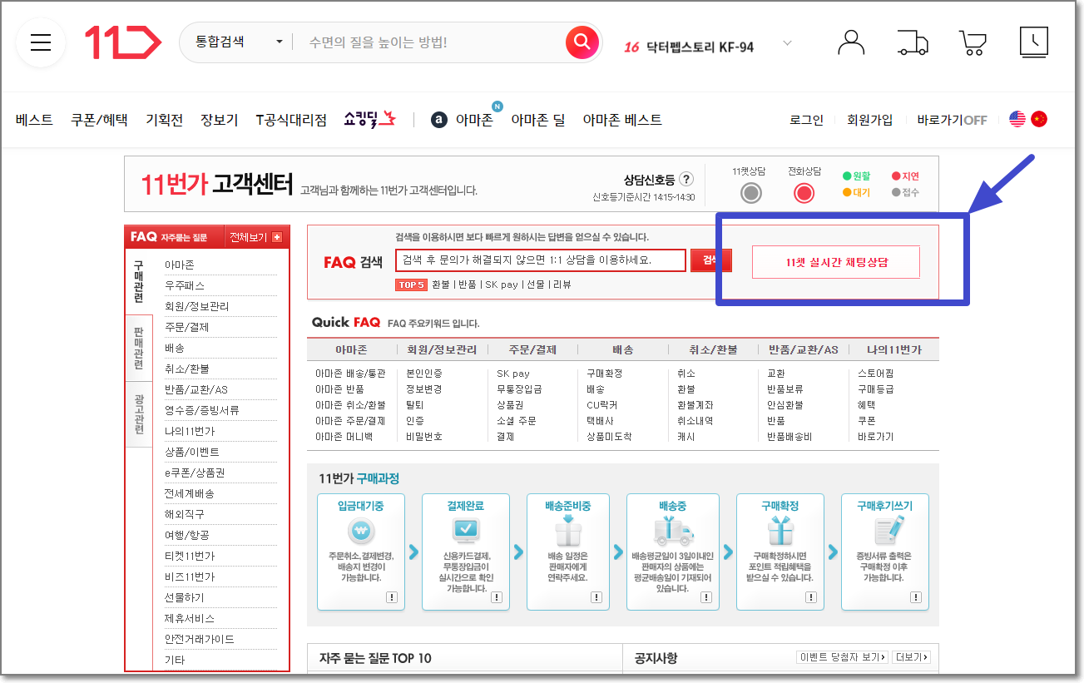Click the FAQ 검색 red button

[711, 260]
